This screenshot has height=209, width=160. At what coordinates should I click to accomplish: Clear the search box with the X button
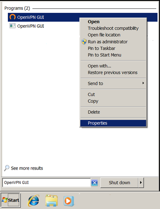click(x=95, y=183)
